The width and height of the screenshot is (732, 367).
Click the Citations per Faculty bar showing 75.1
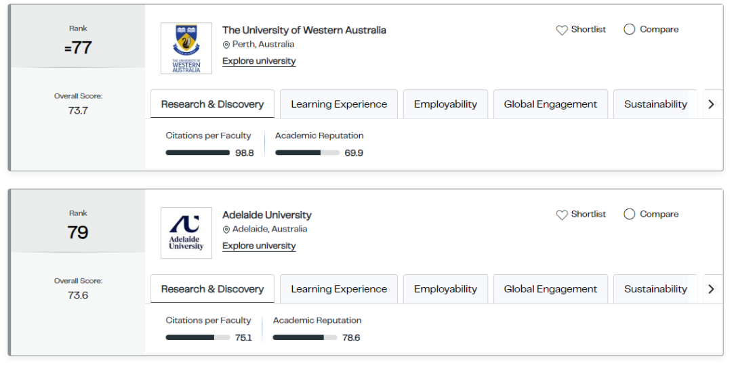pos(198,337)
